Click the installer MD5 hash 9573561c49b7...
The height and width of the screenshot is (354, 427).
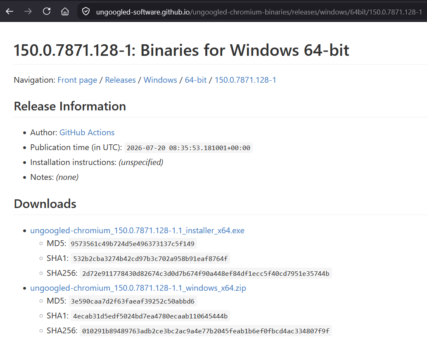133,244
